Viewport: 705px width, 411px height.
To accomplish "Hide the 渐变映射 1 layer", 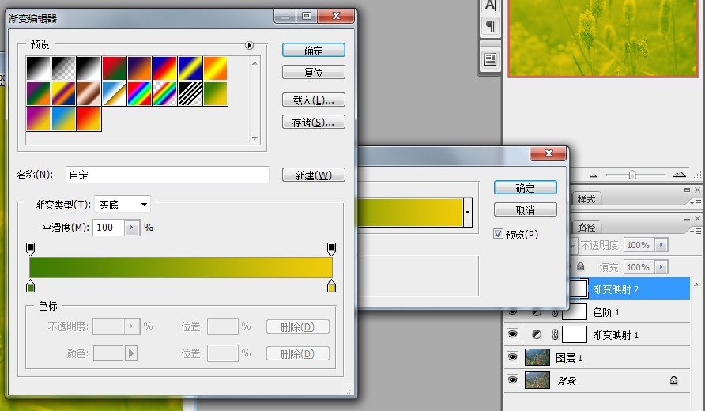I will point(512,335).
